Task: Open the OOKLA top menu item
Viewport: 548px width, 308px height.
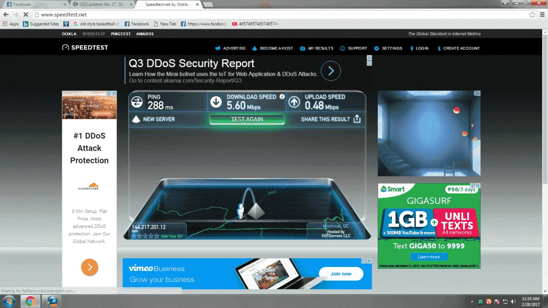Action: (69, 34)
